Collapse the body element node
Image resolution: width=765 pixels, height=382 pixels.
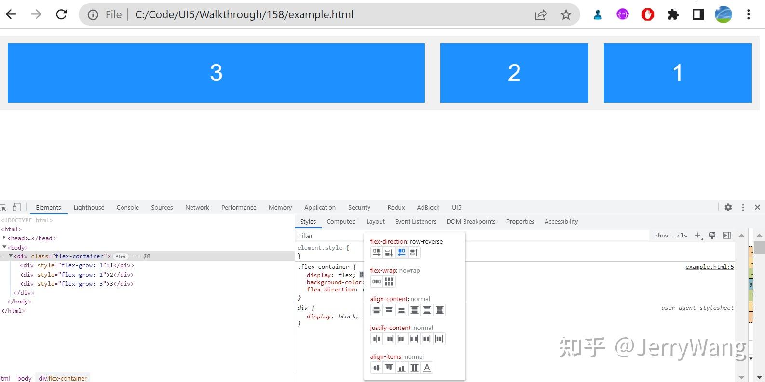tap(4, 247)
